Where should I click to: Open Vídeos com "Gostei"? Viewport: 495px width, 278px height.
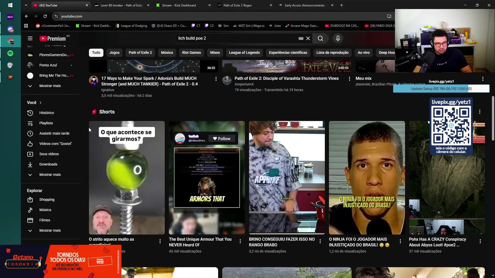pyautogui.click(x=55, y=144)
